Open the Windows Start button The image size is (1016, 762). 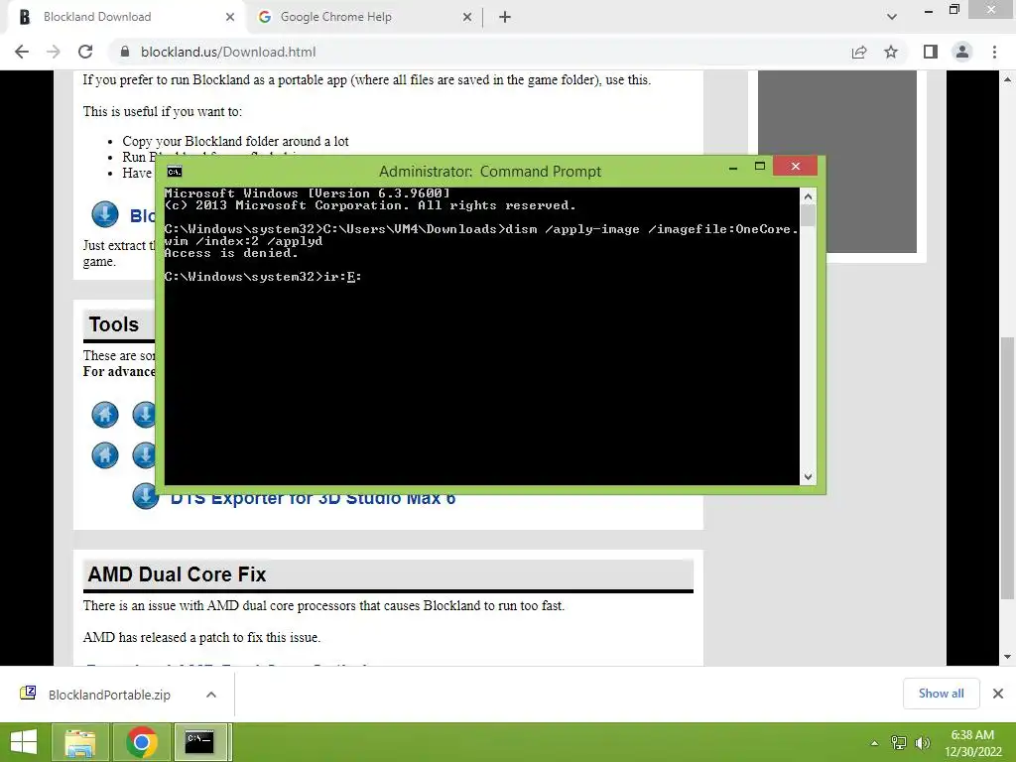pyautogui.click(x=24, y=742)
